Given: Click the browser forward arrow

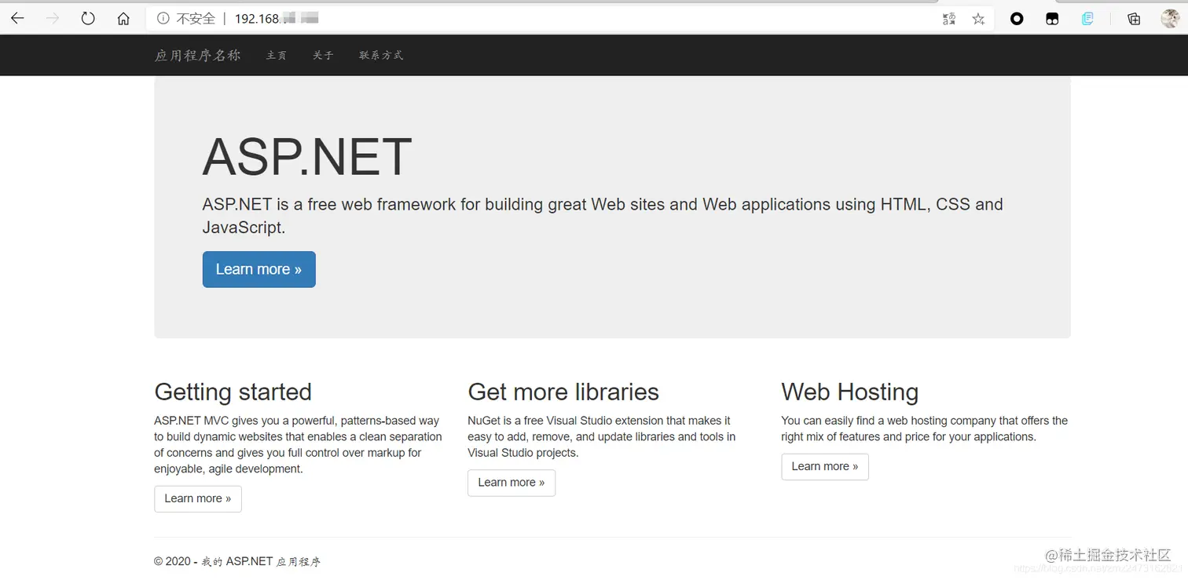Looking at the screenshot, I should coord(53,18).
